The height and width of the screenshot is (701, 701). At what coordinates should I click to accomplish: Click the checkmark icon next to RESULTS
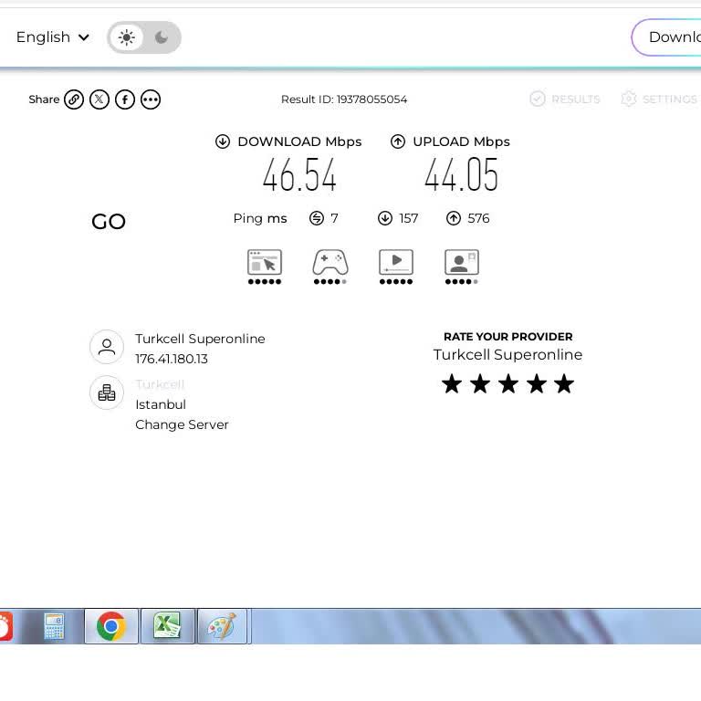538,99
